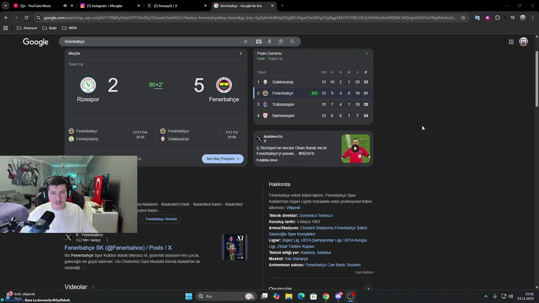The image size is (539, 303).
Task: Click the Geri bildirim link
Action: click(364, 272)
